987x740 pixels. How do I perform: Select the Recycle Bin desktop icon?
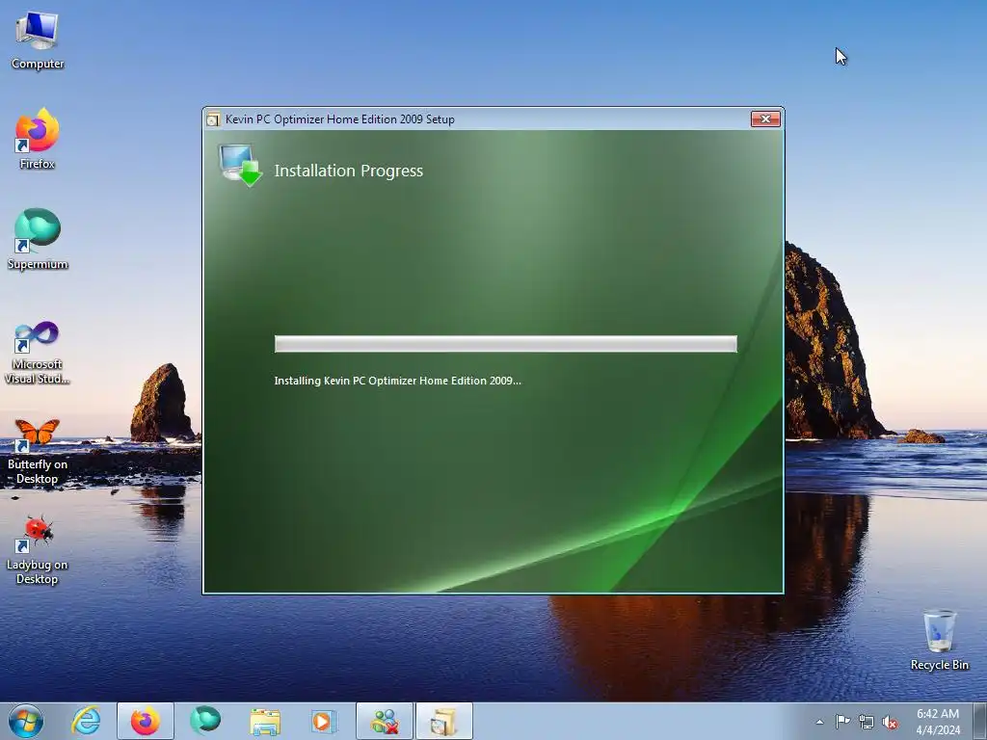pyautogui.click(x=939, y=640)
